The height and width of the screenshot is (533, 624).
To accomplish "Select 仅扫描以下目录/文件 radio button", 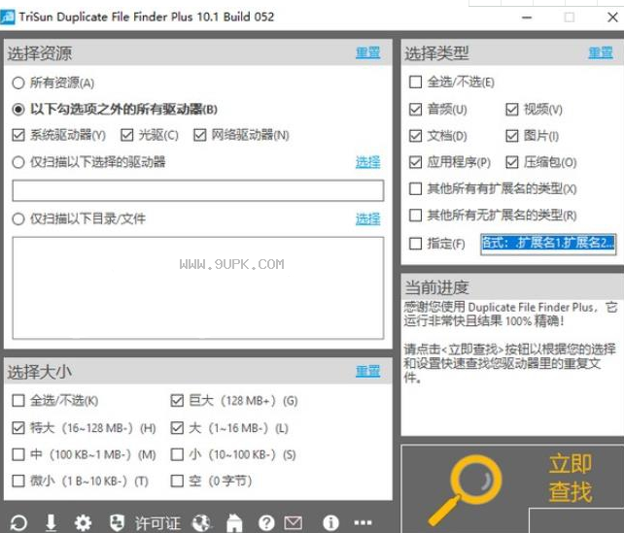I will click(x=18, y=219).
